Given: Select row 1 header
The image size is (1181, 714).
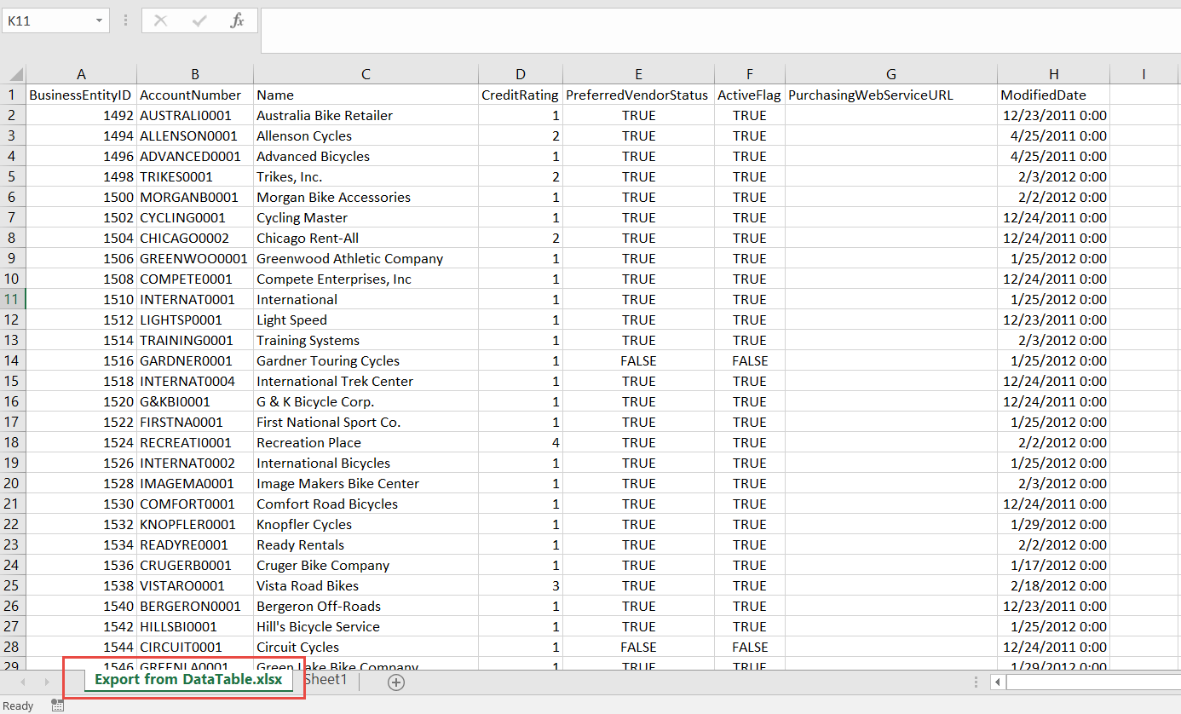Looking at the screenshot, I should point(13,95).
